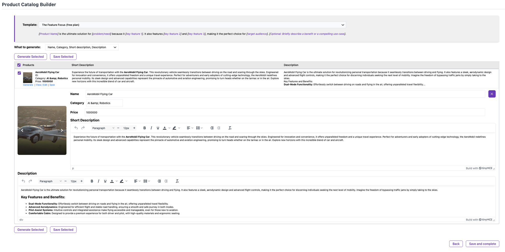
Task: Open Paragraph format dropdown in Short Description
Action: click(103, 128)
